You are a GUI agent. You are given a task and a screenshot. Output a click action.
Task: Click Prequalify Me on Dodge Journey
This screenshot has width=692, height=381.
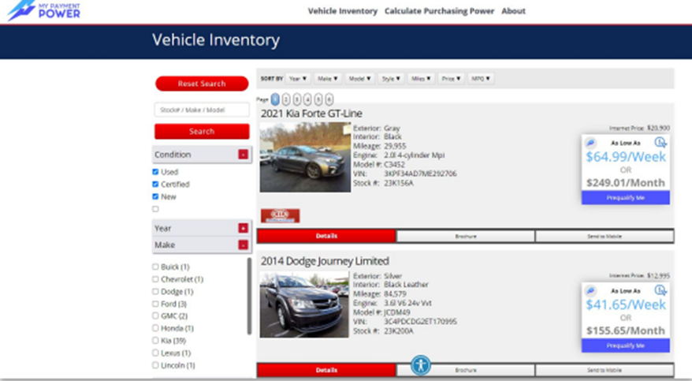625,346
